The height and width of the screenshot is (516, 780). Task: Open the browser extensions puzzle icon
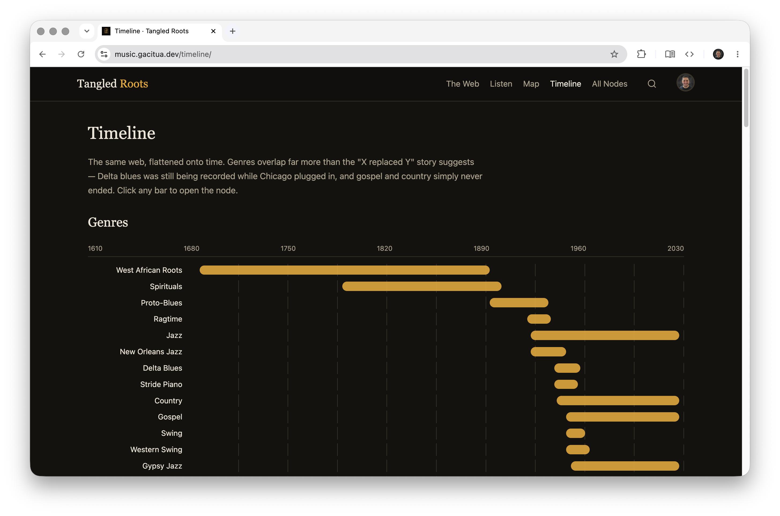click(x=641, y=54)
